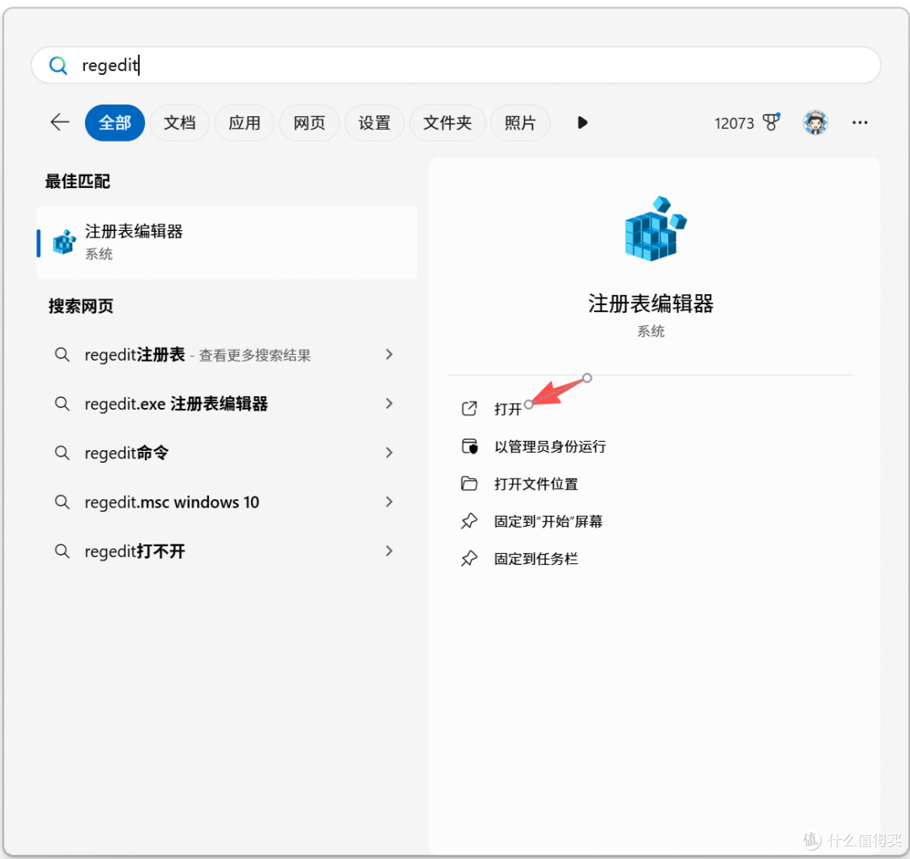Open web search regedit.exe 注册表编辑器
The height and width of the screenshot is (859, 910).
point(227,404)
